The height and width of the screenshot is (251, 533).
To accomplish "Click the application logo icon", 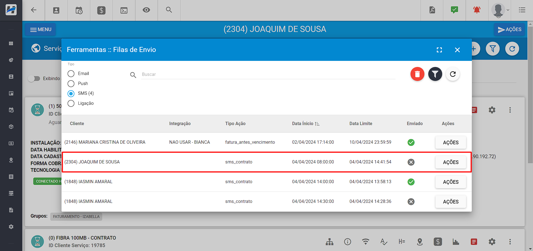I will 11,10.
